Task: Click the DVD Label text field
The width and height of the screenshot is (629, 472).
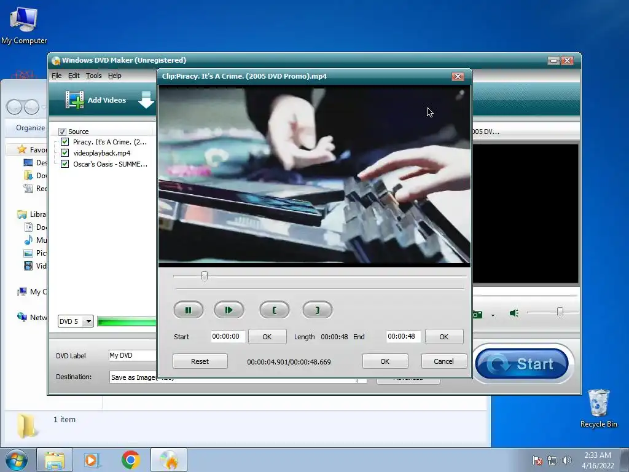Action: click(x=133, y=355)
